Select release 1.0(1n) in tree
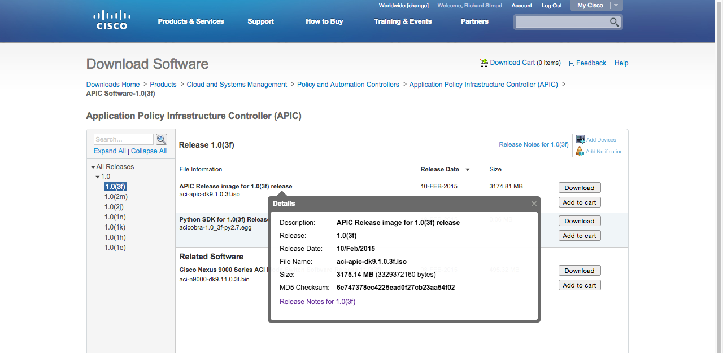Screen dimensions: 723x353 pos(115,217)
